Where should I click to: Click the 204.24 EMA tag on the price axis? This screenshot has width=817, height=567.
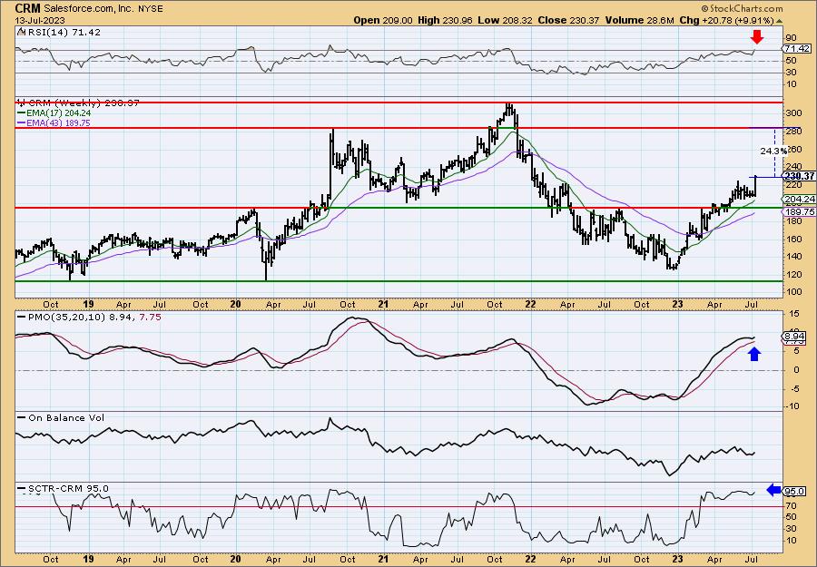click(799, 199)
